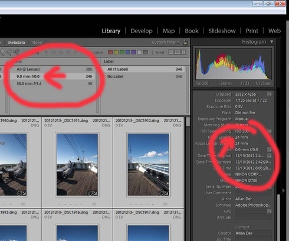The width and height of the screenshot is (289, 241).
Task: Select 50.0 mm f/1.4 lens row
Action: pyautogui.click(x=52, y=83)
